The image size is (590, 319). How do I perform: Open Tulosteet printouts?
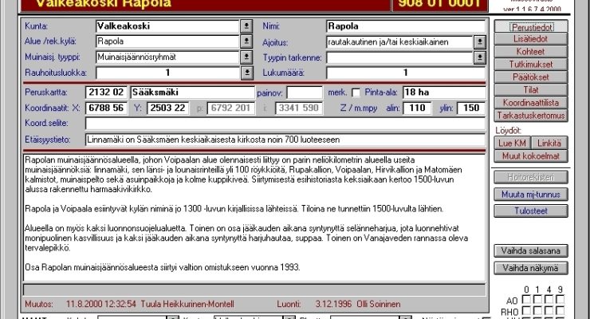[530, 211]
